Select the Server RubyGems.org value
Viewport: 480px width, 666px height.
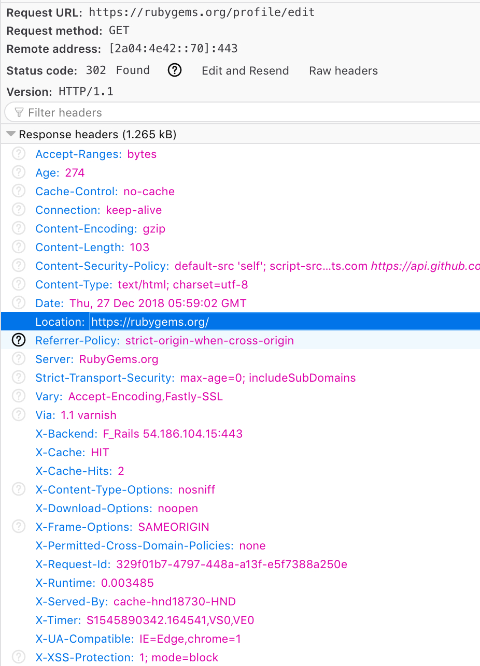pyautogui.click(x=119, y=359)
